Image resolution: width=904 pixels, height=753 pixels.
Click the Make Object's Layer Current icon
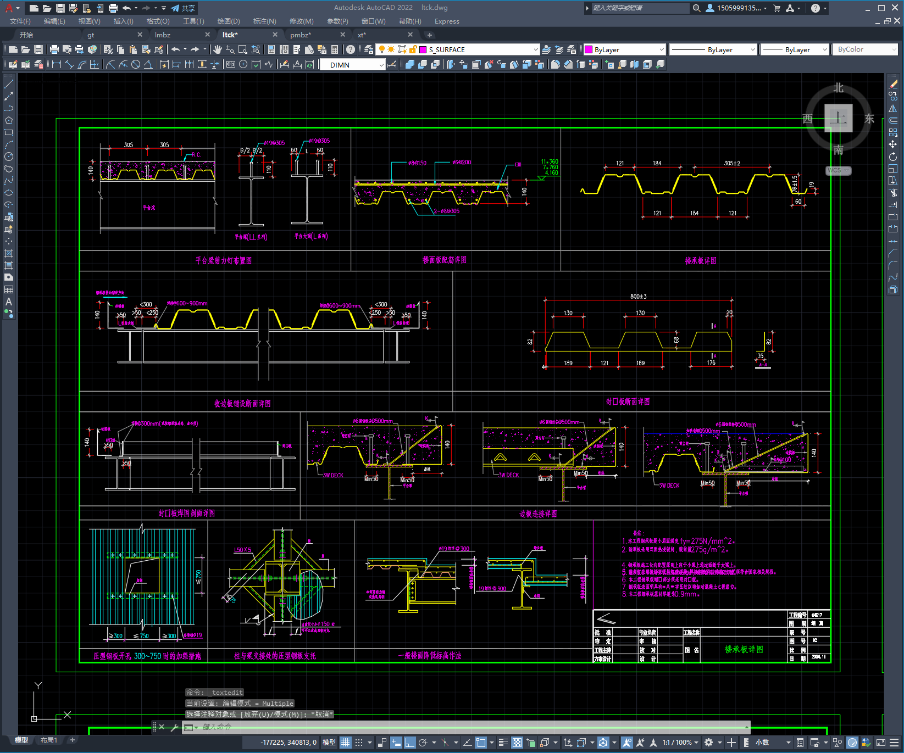[546, 49]
